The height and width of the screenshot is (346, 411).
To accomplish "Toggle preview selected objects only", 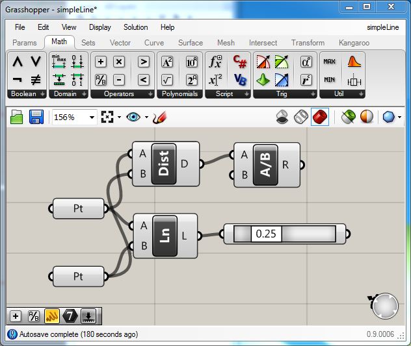I will [x=349, y=117].
